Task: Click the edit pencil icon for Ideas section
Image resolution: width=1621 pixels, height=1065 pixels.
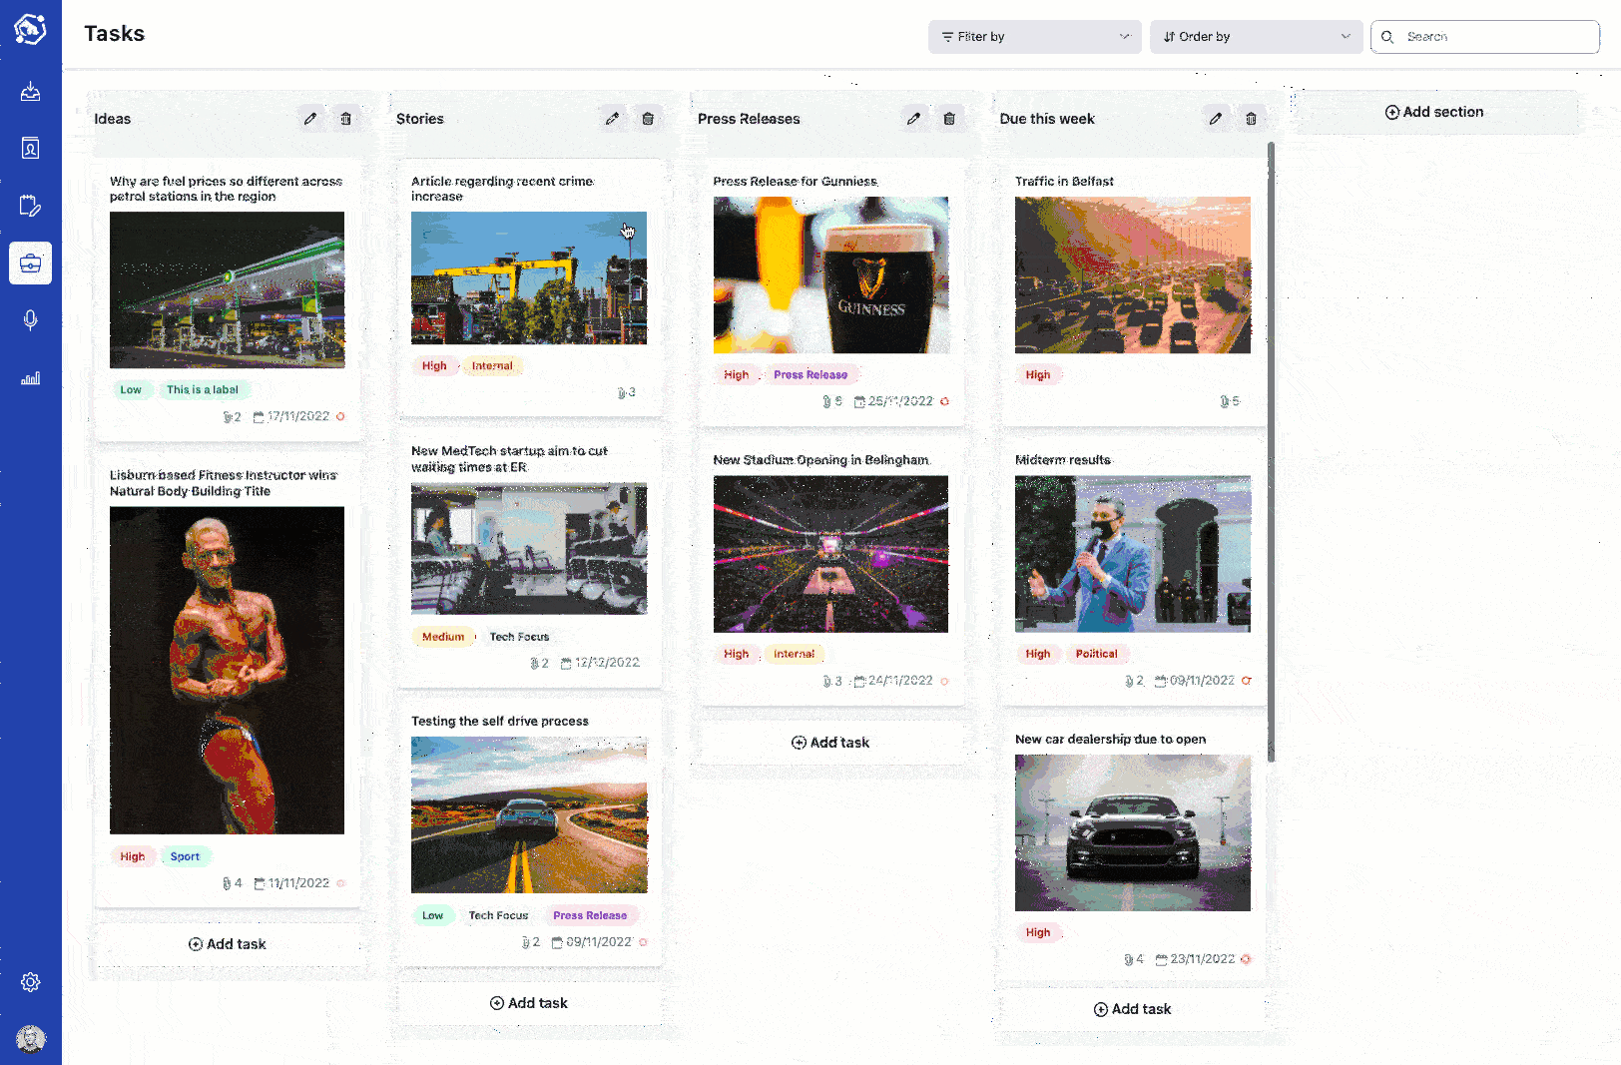Action: (310, 119)
